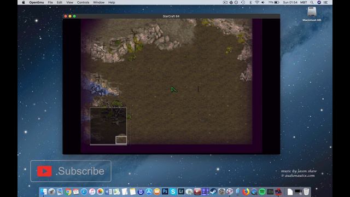
Task: Open the Wi-Fi status menu
Action: pyautogui.click(x=257, y=2)
